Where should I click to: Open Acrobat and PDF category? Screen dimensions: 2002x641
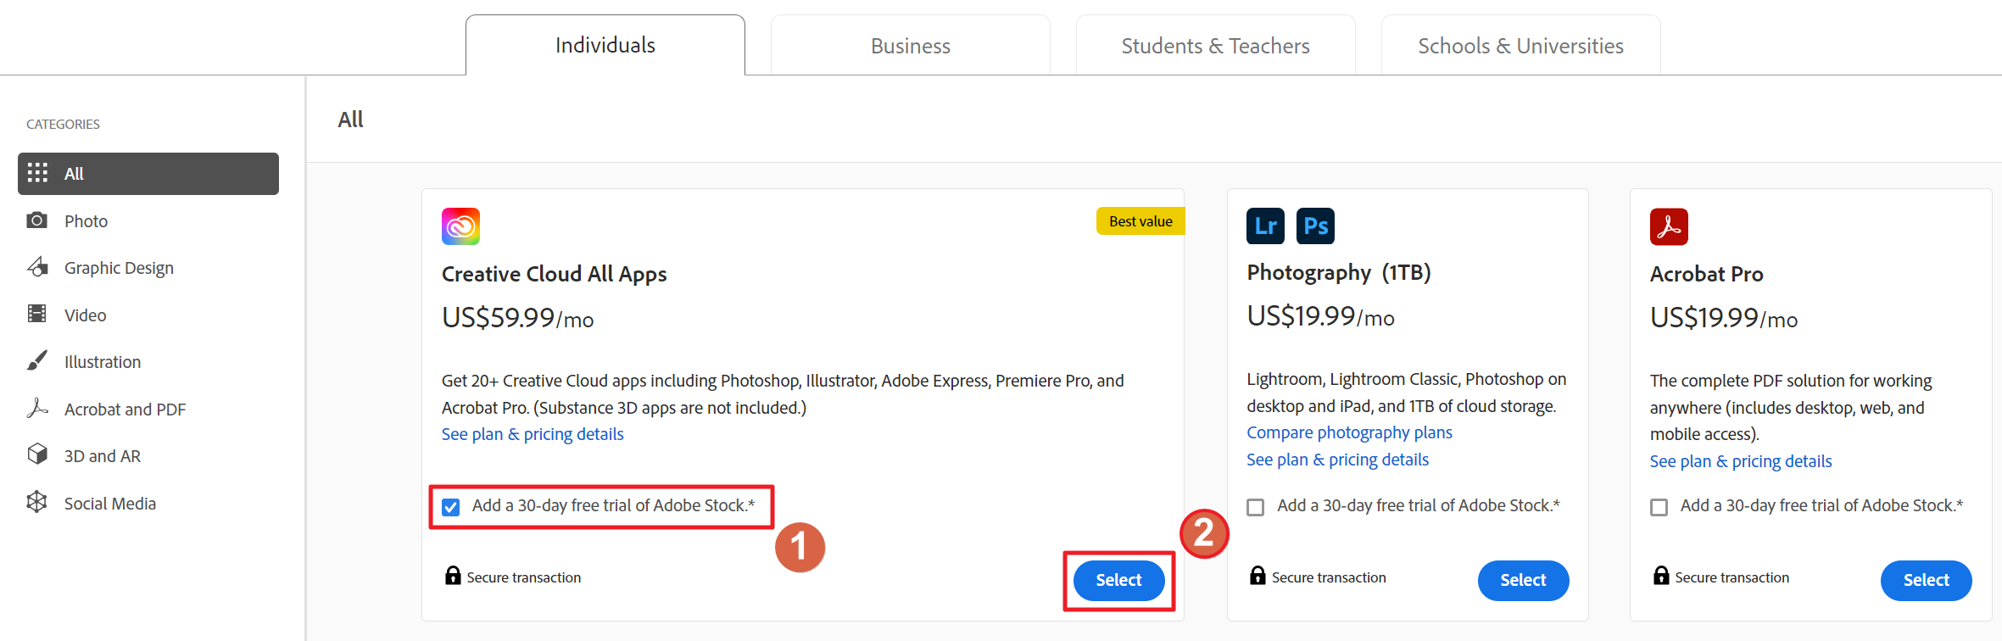coord(148,410)
